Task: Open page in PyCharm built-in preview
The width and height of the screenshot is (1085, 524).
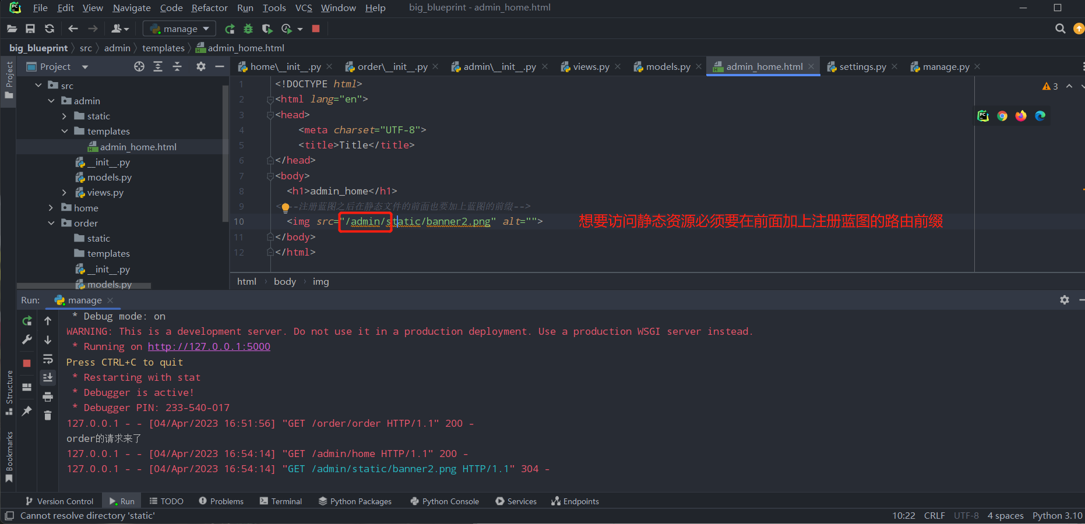Action: [983, 116]
